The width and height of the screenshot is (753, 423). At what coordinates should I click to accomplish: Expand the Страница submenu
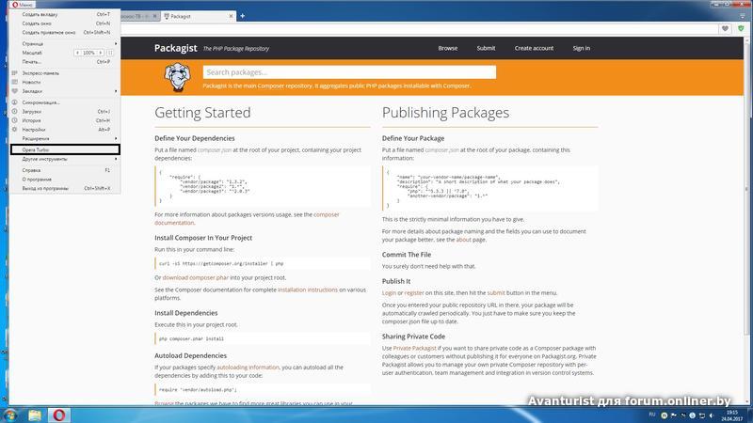tap(65, 43)
